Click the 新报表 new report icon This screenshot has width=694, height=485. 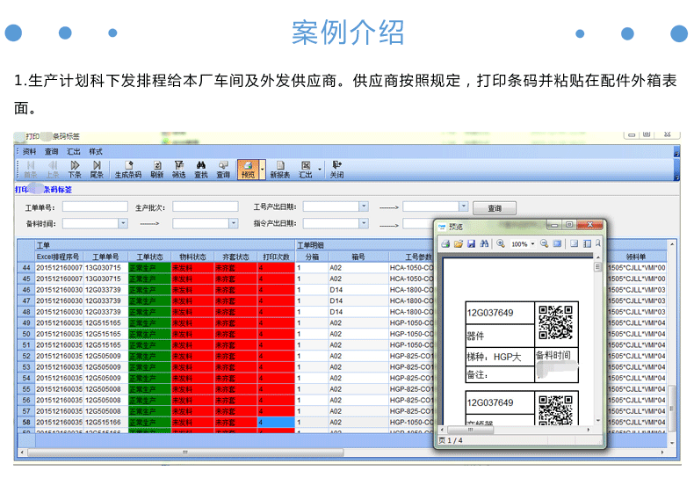279,168
